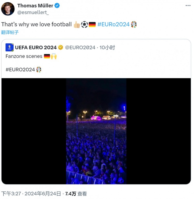
Task: Click the soccer ball emoji in tweet
Action: tap(84, 24)
